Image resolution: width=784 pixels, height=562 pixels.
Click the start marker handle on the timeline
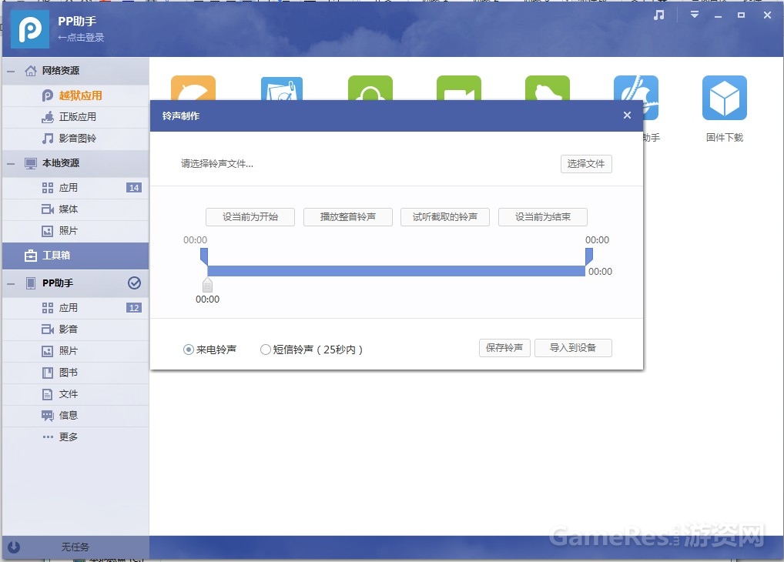click(x=204, y=256)
